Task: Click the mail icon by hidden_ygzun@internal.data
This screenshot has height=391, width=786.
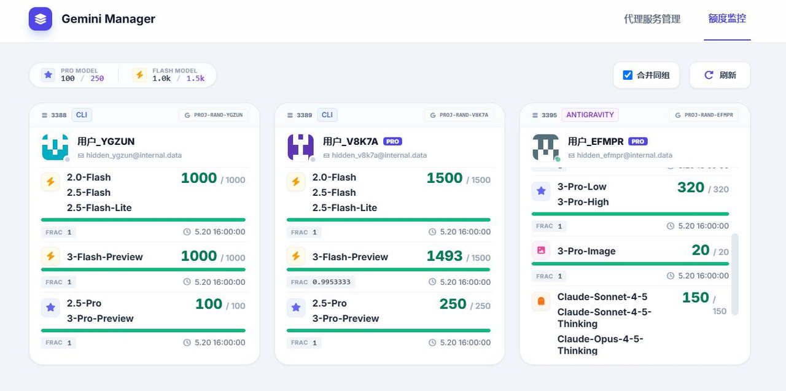Action: (x=81, y=156)
